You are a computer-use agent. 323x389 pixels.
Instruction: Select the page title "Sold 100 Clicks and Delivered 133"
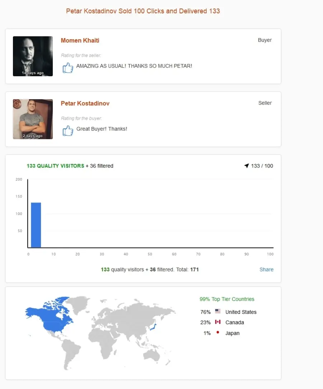[x=169, y=11]
